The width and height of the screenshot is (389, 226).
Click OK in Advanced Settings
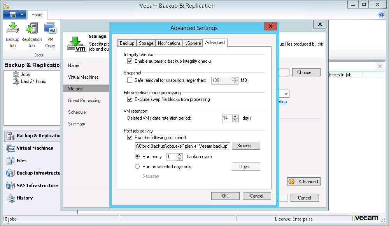point(225,196)
